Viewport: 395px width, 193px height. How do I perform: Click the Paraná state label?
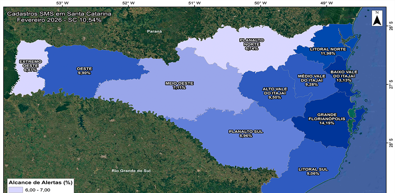[154, 31]
